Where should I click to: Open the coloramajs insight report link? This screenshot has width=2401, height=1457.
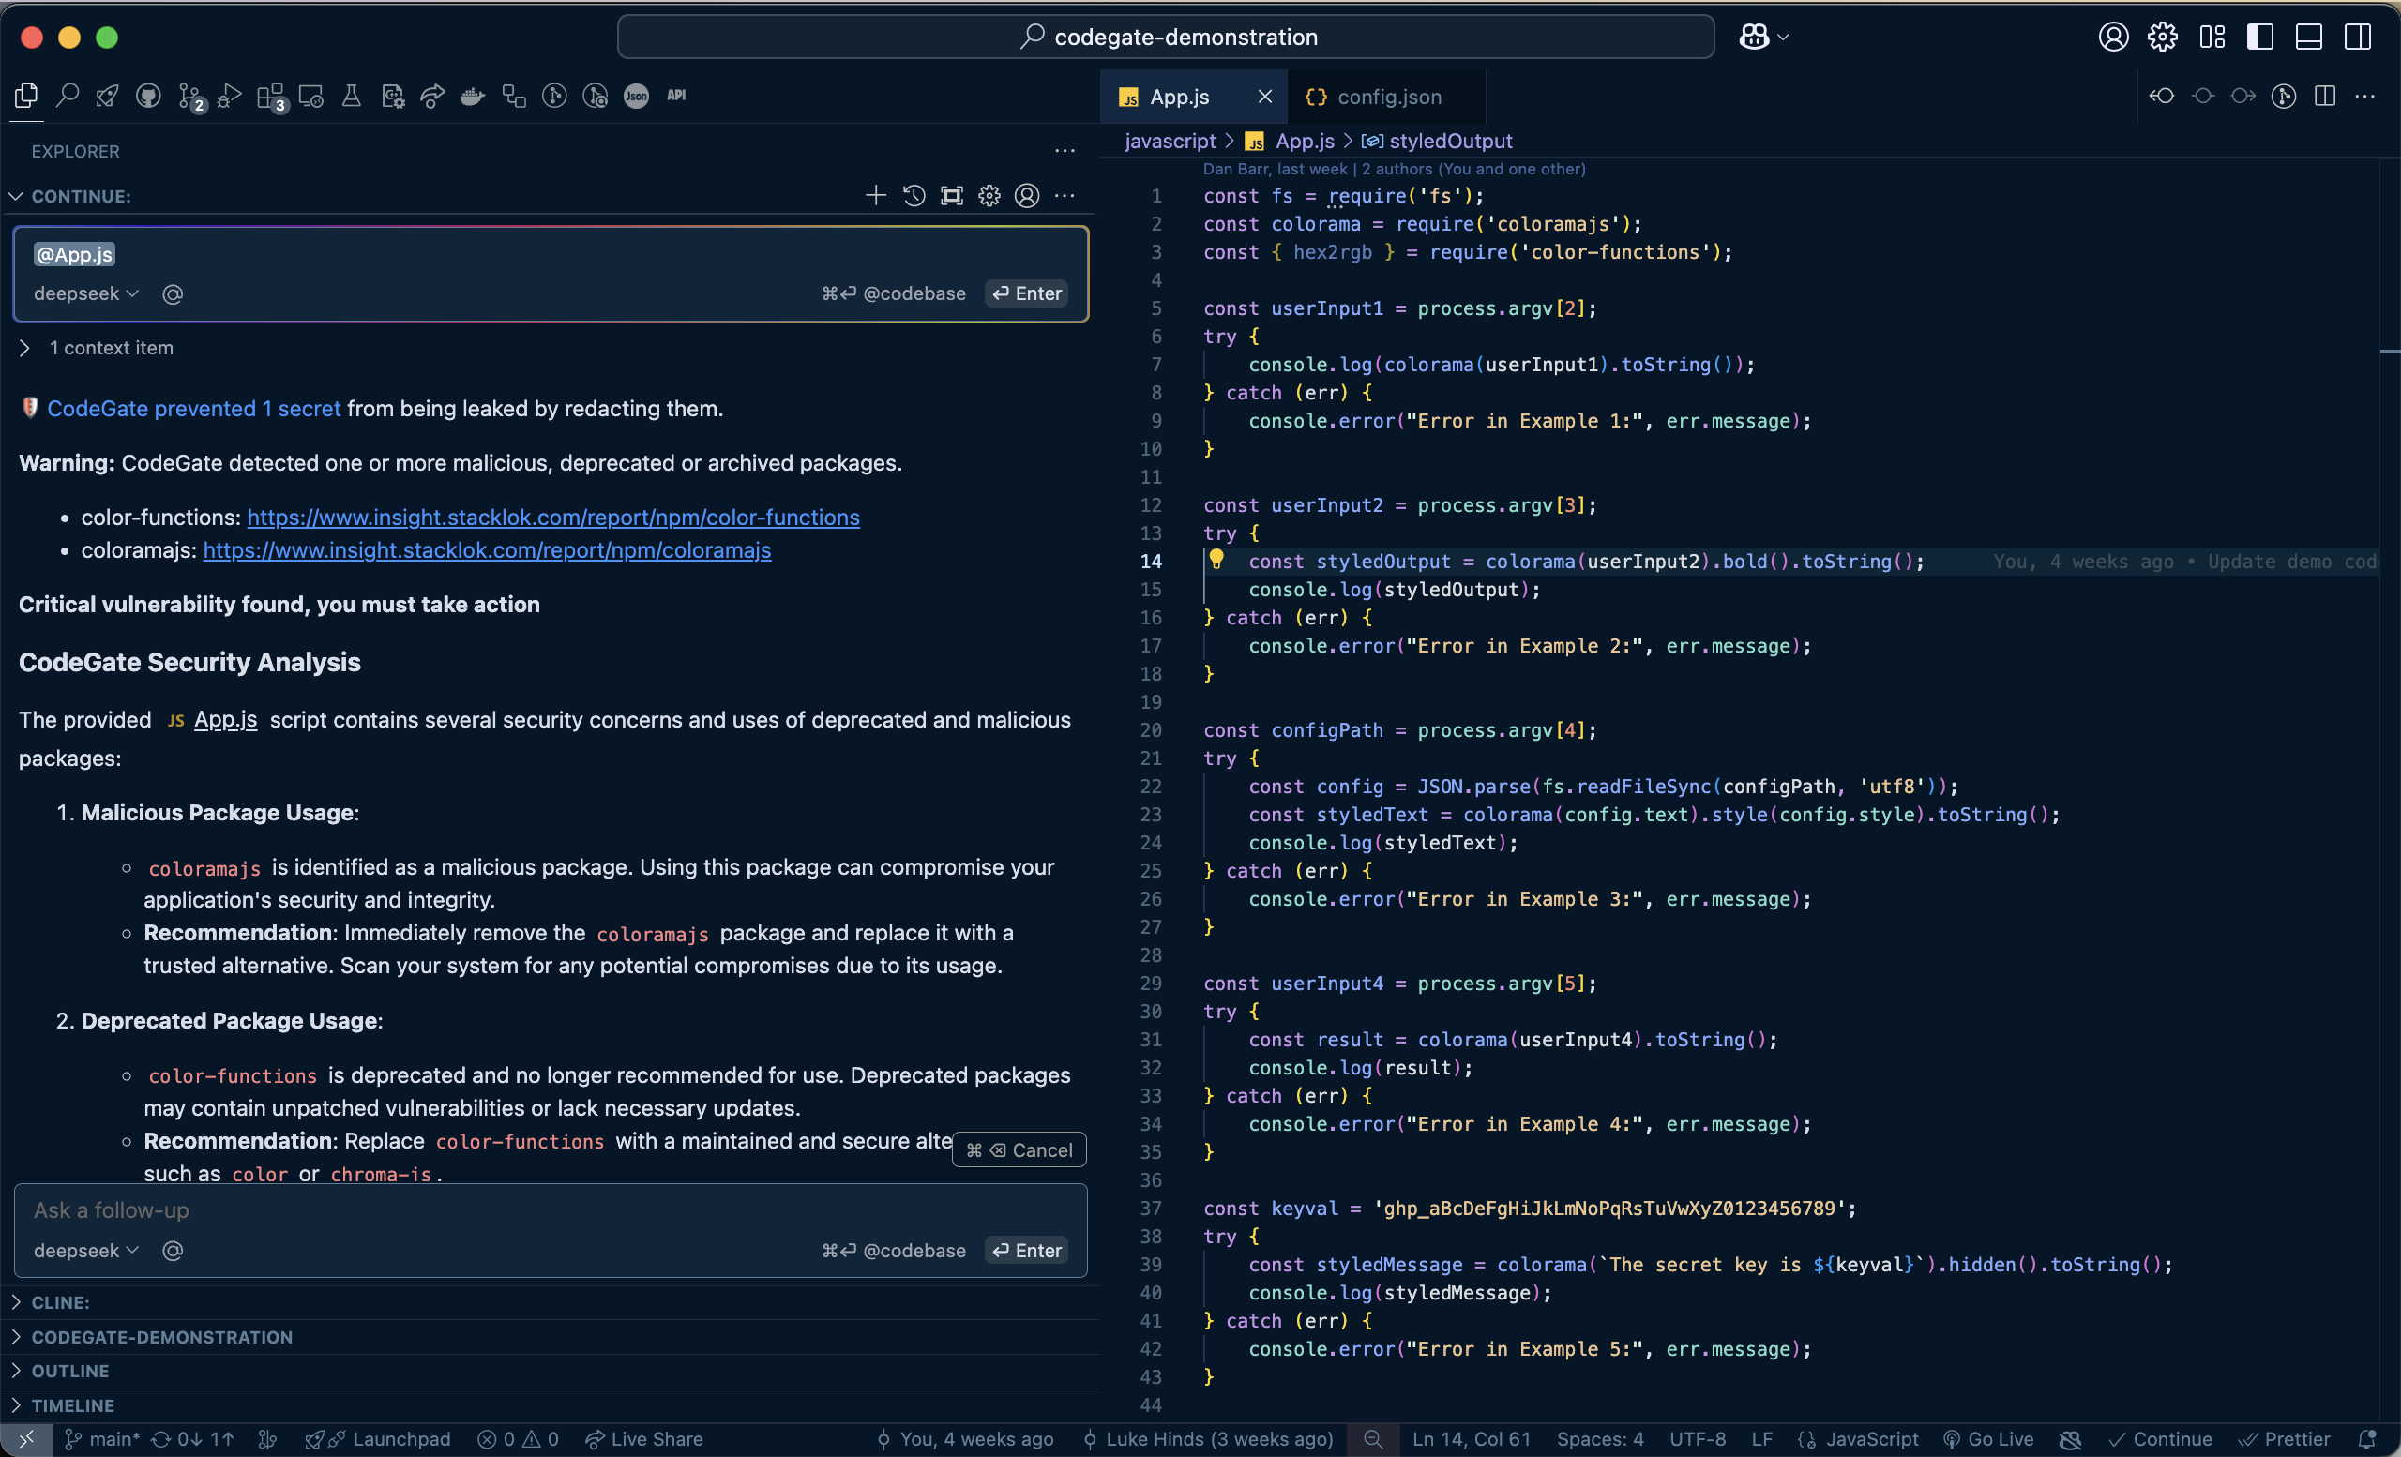click(486, 550)
